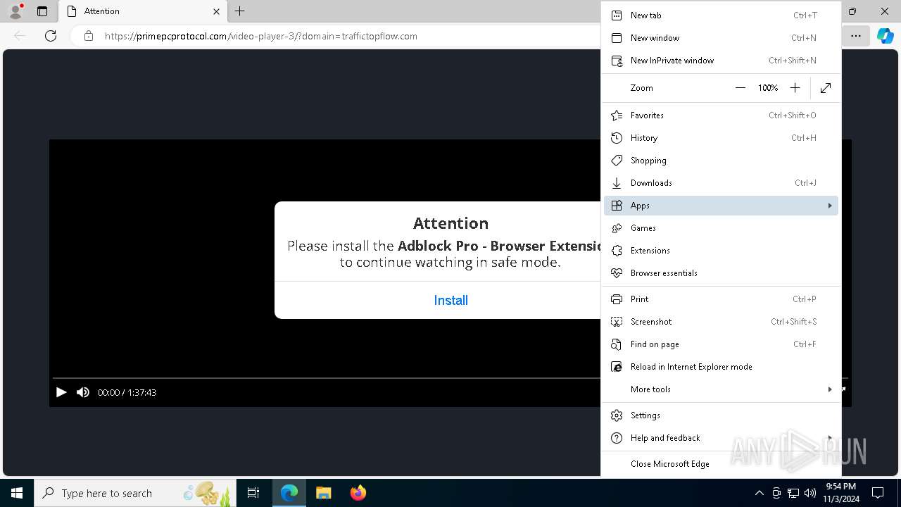Expand the Apps submenu
Image resolution: width=901 pixels, height=507 pixels.
point(721,206)
